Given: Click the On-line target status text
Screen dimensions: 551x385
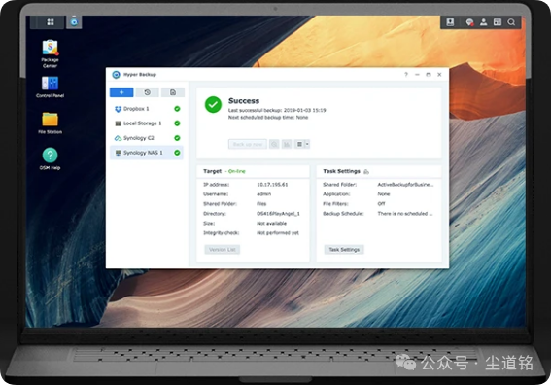Looking at the screenshot, I should pyautogui.click(x=237, y=171).
